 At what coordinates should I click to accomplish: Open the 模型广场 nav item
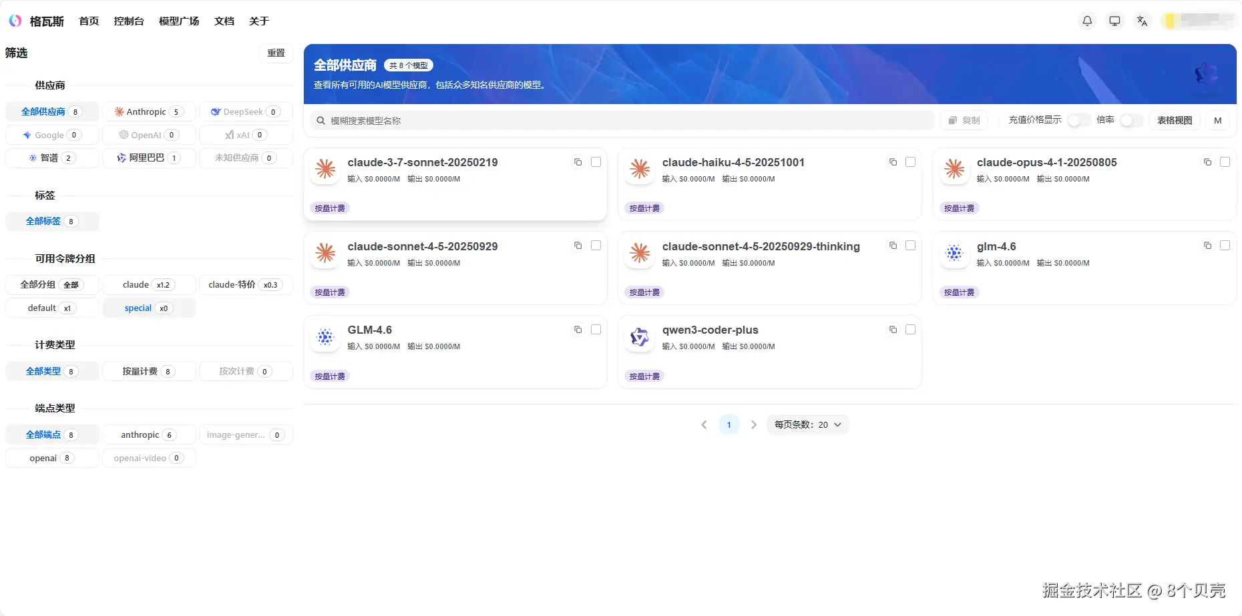click(179, 21)
